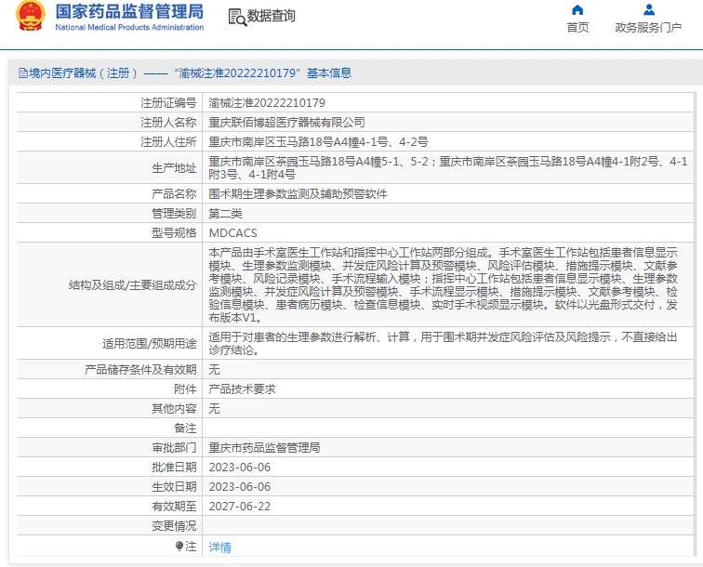Open the 详情 link in the 注 row
The width and height of the screenshot is (703, 567).
[219, 547]
